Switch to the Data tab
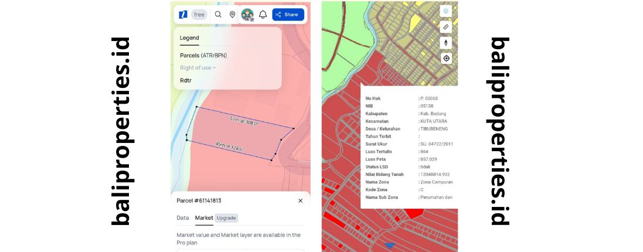643x252 pixels. coord(183,218)
